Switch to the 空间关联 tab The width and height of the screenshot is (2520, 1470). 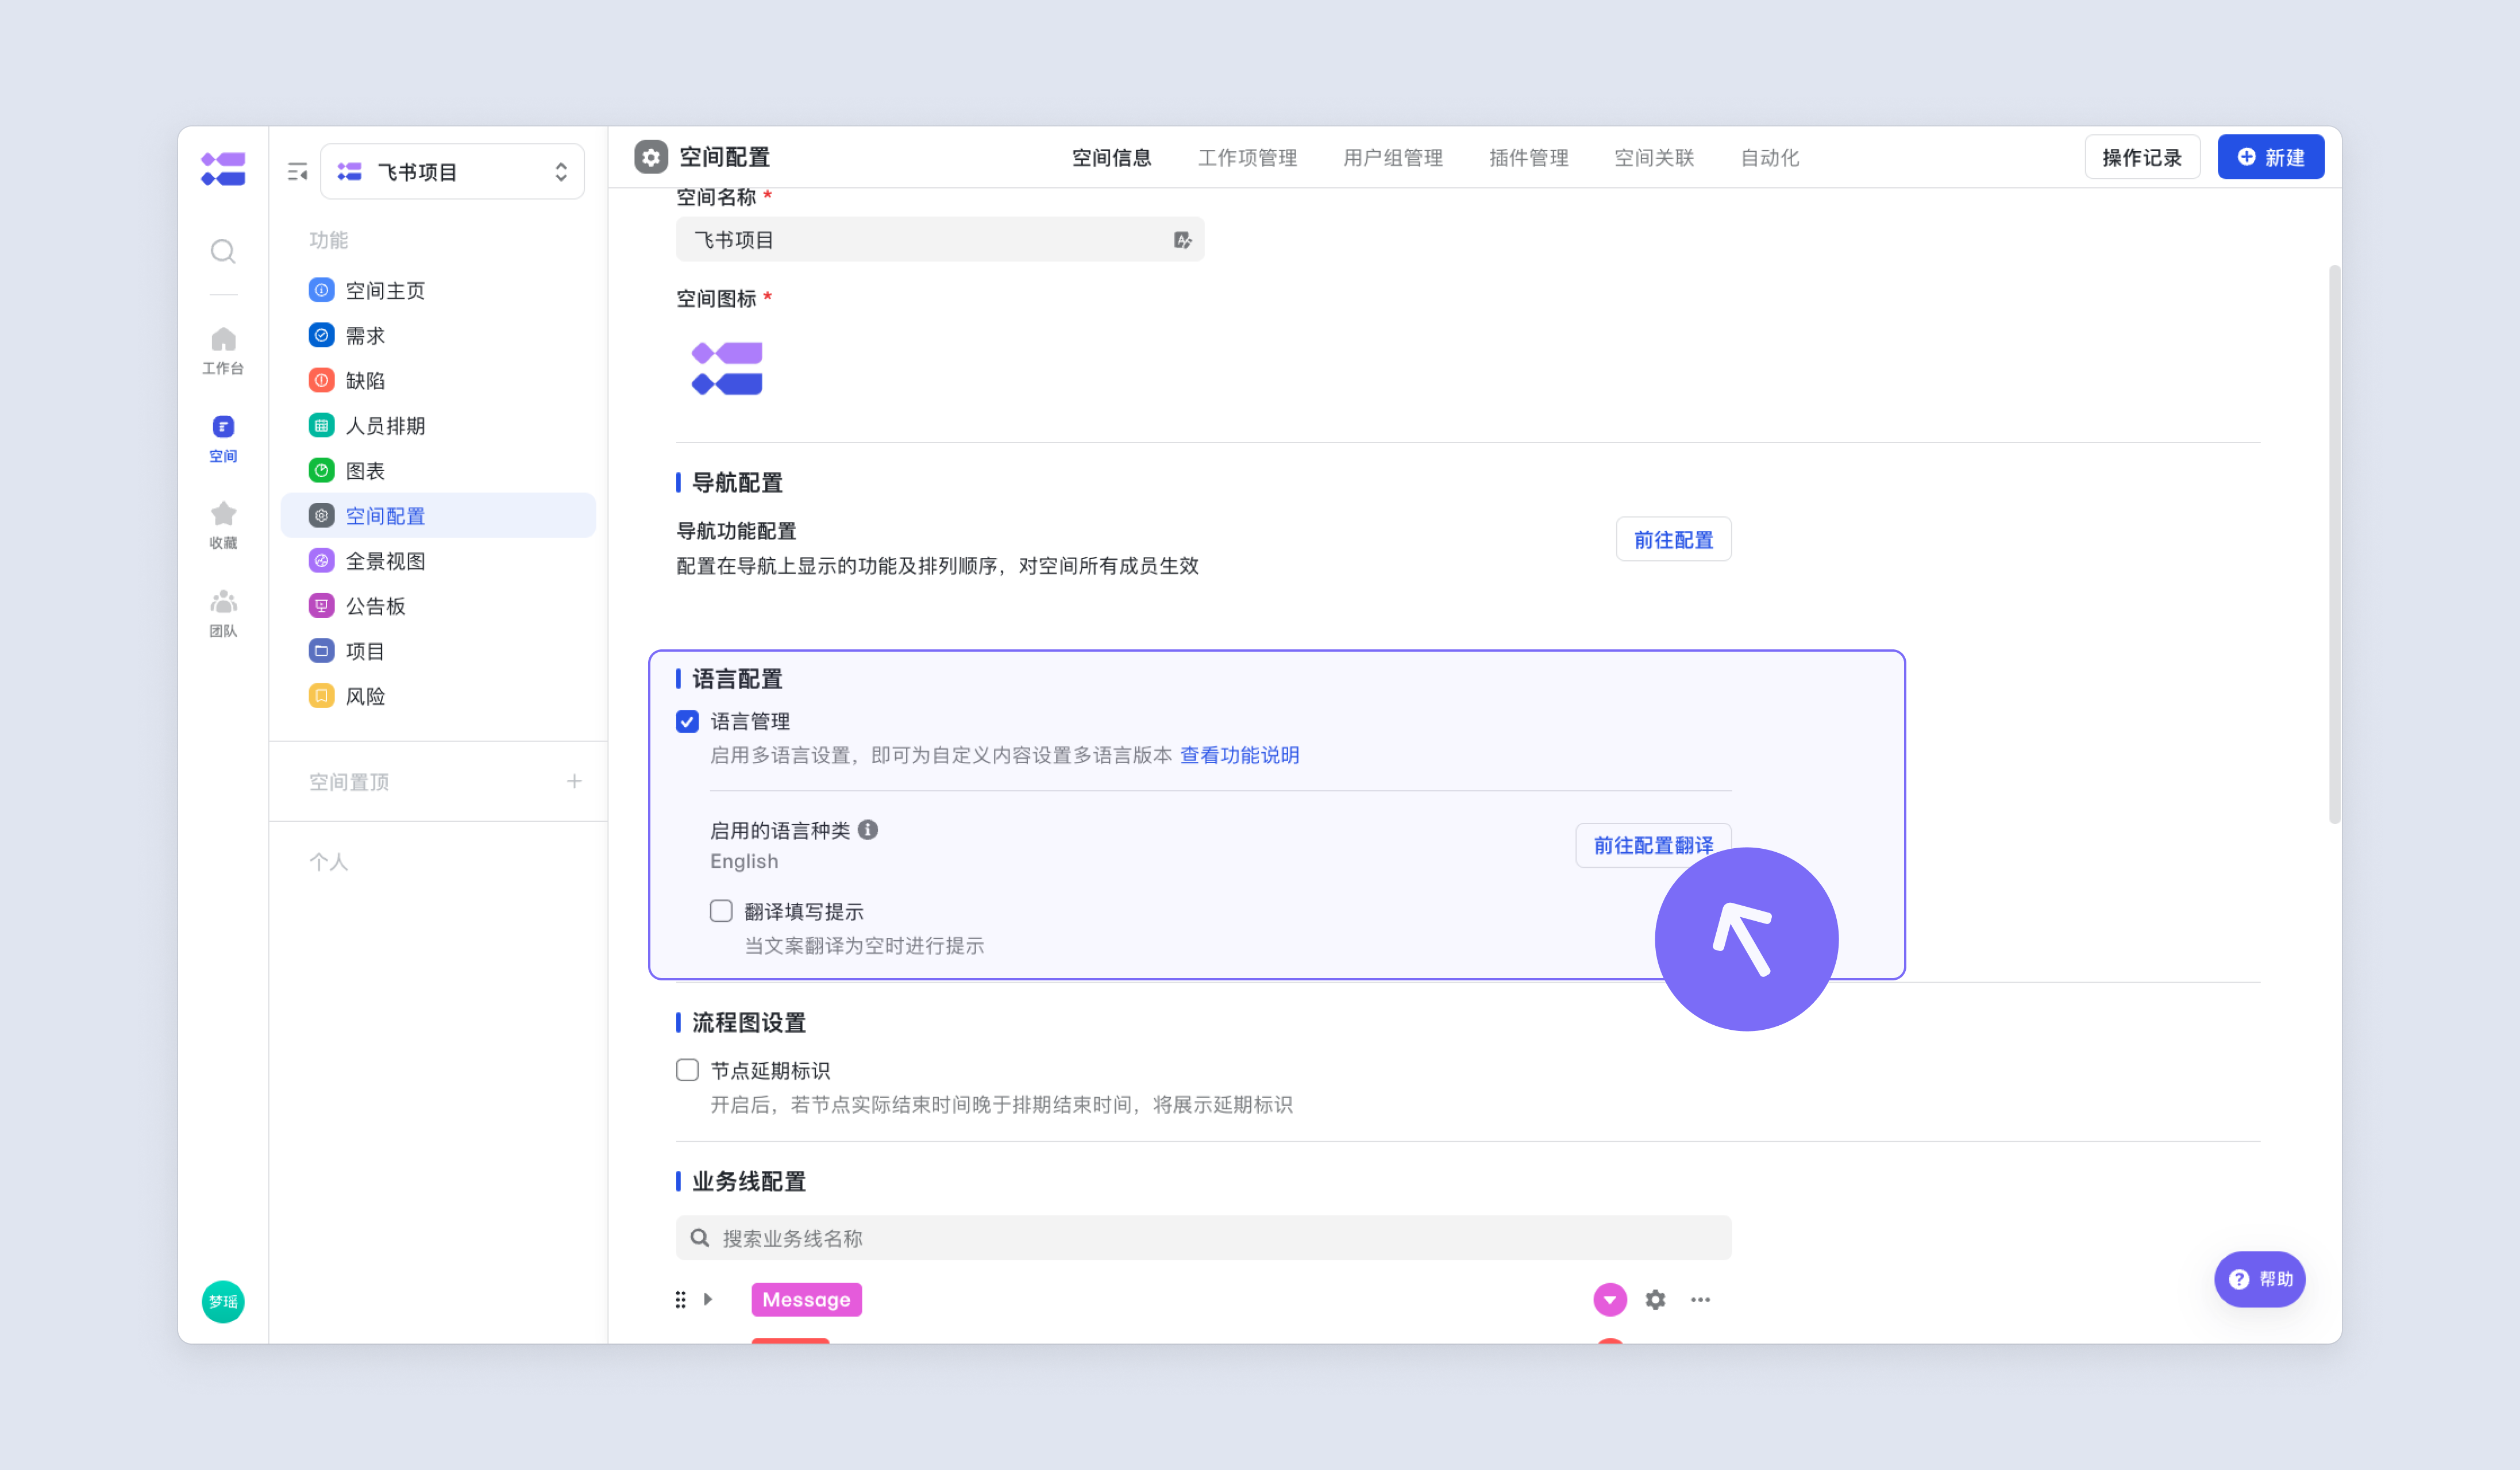(x=1654, y=157)
